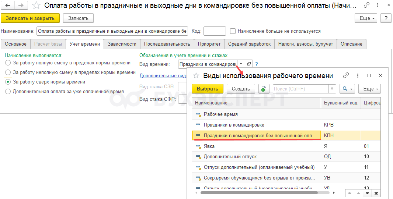This screenshot has height=199, width=393.
Task: Select 'За работу полную смену' radio option
Action: click(8, 63)
